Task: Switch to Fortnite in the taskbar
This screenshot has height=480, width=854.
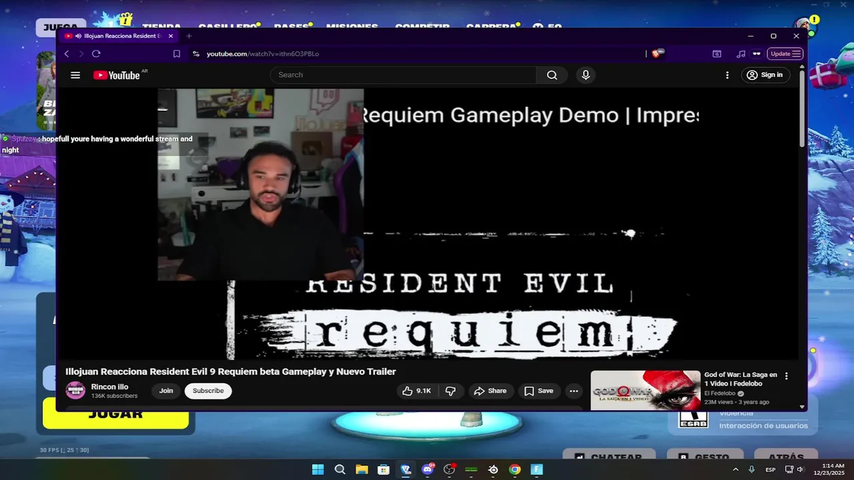Action: pyautogui.click(x=536, y=469)
